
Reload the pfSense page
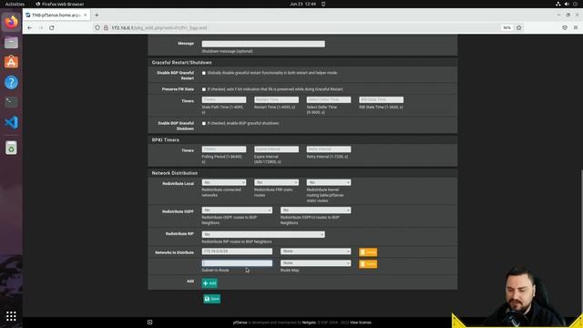(x=52, y=28)
